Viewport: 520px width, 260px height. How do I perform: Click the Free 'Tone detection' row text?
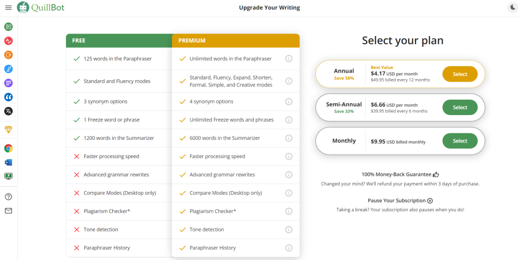pyautogui.click(x=101, y=230)
